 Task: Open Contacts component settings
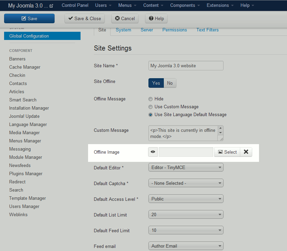point(18,84)
